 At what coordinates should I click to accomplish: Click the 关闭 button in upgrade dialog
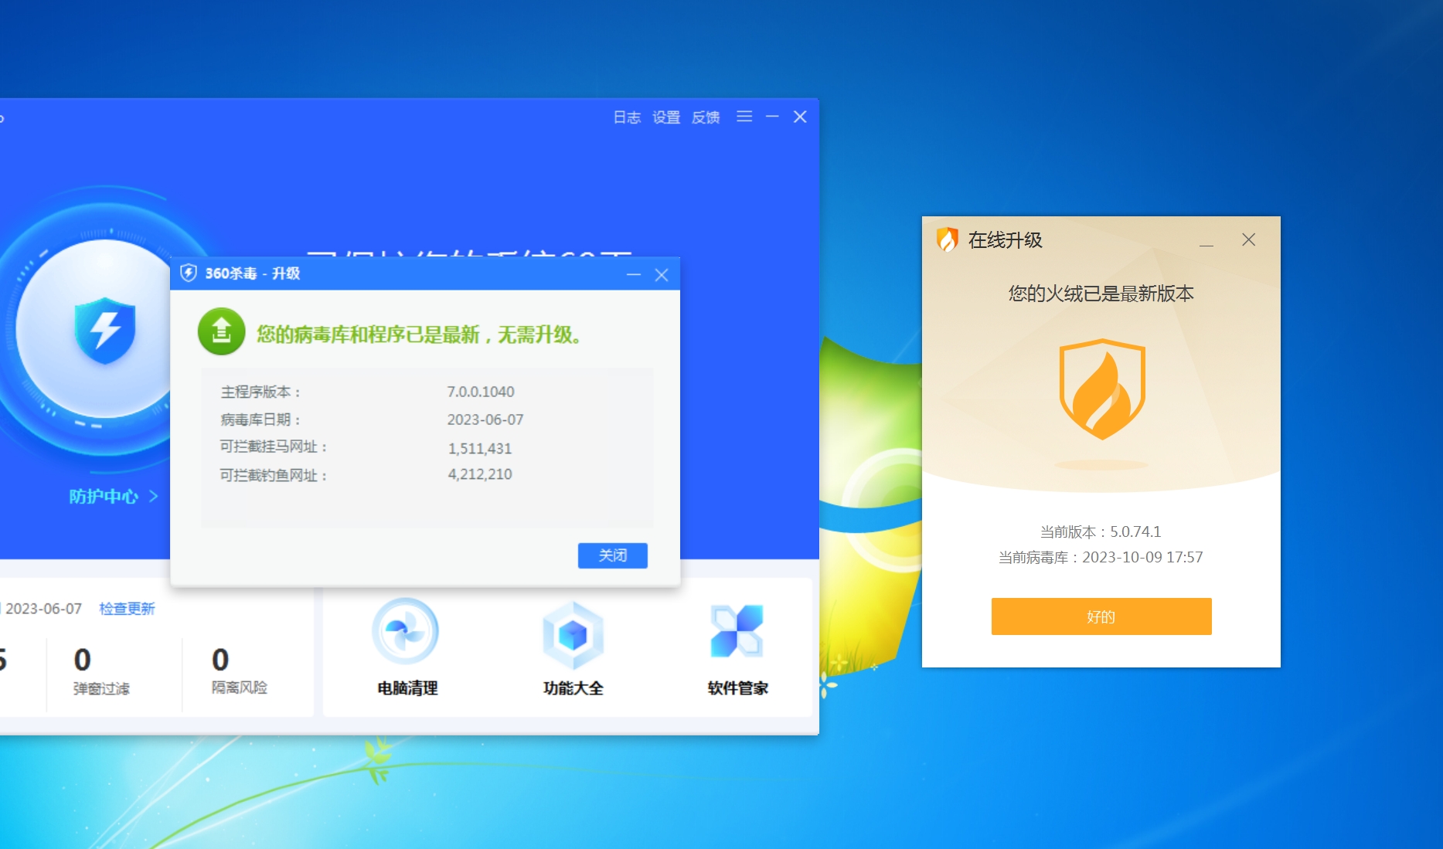point(613,555)
